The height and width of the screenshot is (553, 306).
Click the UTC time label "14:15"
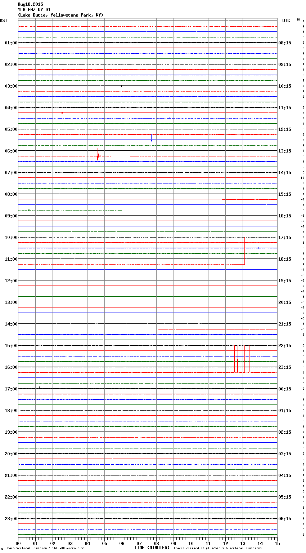tap(285, 173)
